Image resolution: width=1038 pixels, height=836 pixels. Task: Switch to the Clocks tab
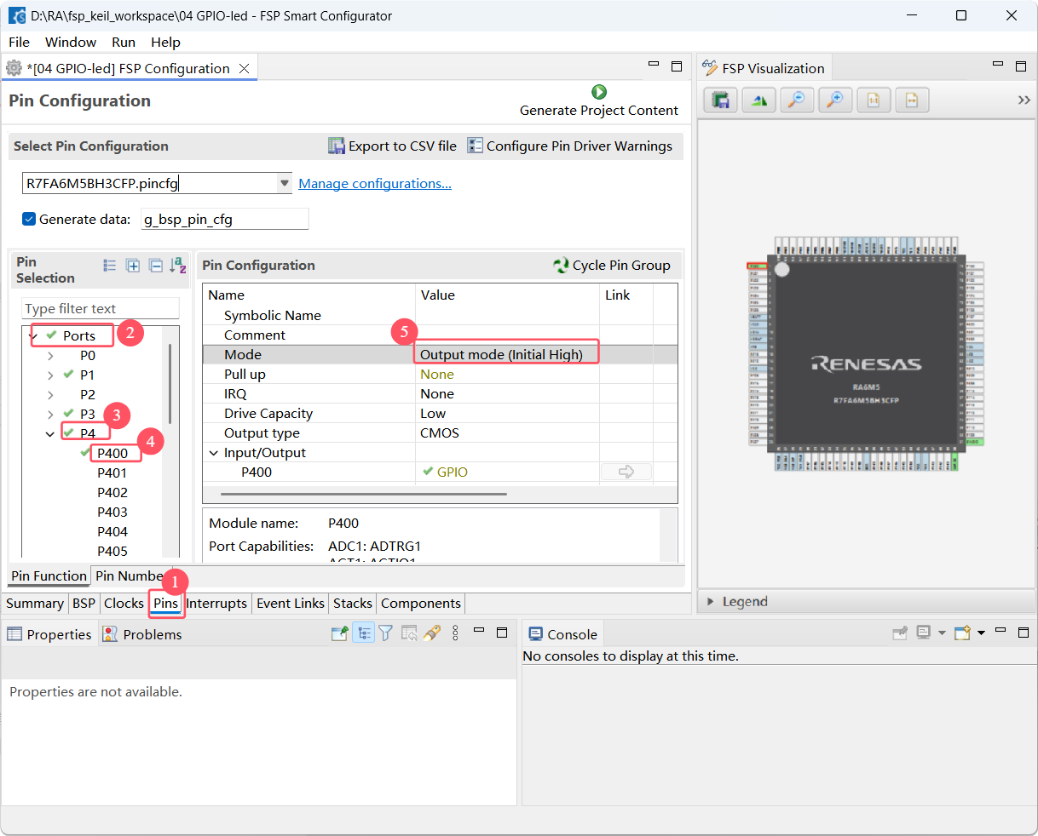(x=124, y=603)
